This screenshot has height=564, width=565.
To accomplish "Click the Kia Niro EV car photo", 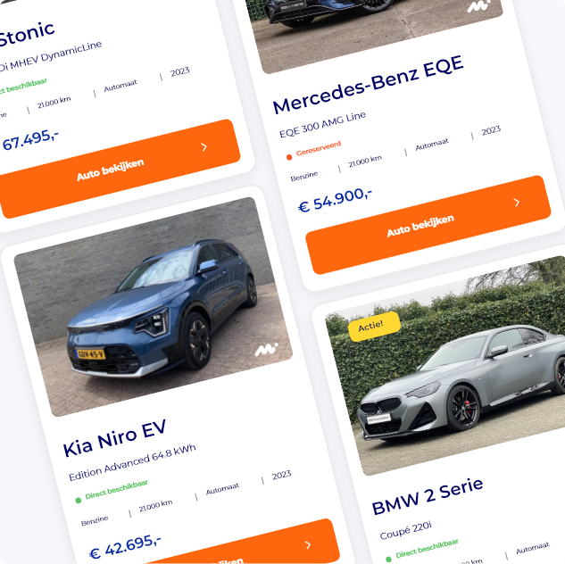I will pyautogui.click(x=154, y=307).
